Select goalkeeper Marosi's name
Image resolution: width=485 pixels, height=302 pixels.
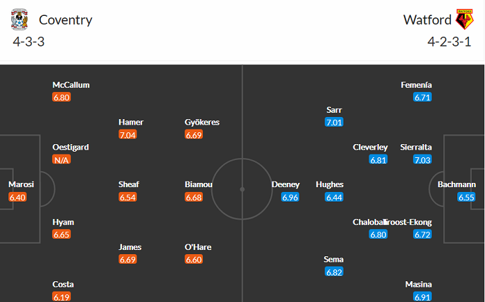tap(21, 185)
